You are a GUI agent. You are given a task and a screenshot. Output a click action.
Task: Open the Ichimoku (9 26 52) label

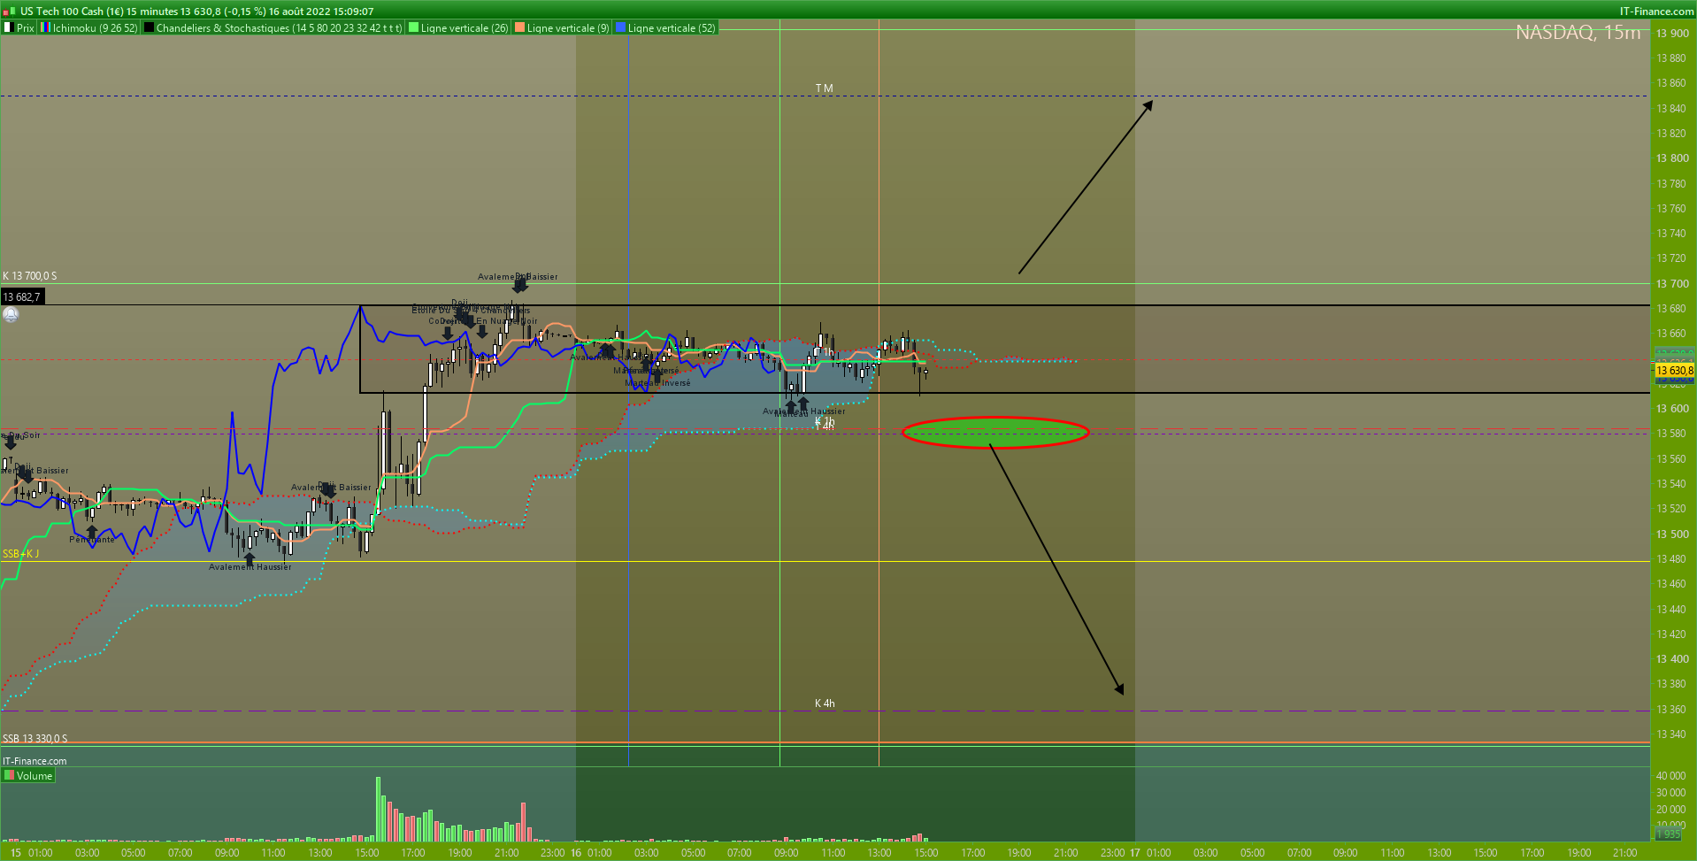tap(95, 28)
